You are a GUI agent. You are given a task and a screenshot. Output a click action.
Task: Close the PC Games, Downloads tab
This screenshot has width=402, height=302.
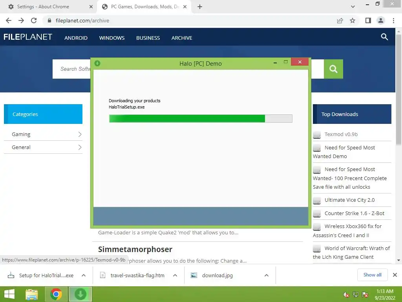(185, 7)
